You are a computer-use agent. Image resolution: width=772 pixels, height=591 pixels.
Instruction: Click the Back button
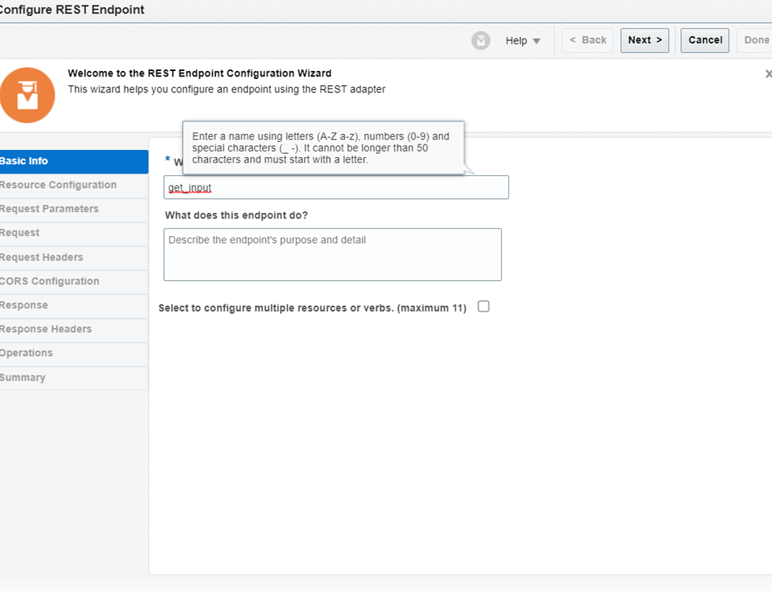587,40
